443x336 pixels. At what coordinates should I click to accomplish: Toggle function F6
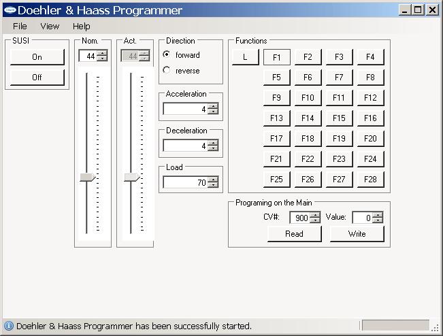(x=308, y=78)
